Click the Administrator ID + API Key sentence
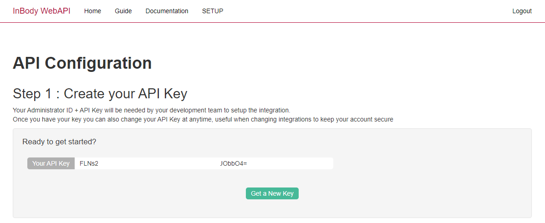The height and width of the screenshot is (223, 545). (x=151, y=111)
